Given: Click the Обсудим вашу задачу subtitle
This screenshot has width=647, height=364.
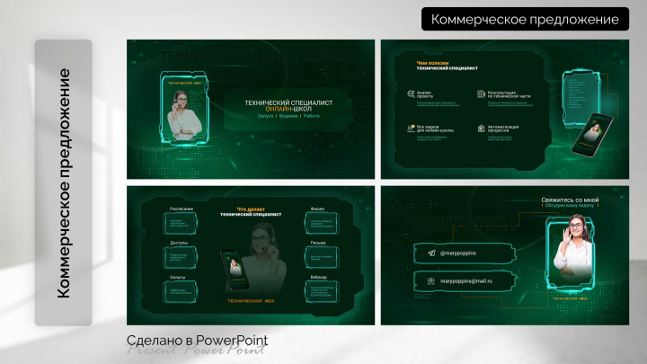Looking at the screenshot, I should 570,205.
